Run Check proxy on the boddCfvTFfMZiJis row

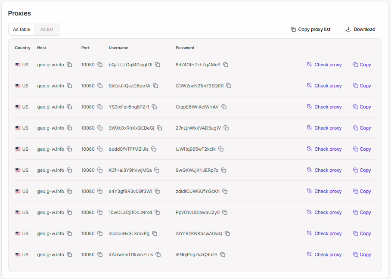(324, 149)
